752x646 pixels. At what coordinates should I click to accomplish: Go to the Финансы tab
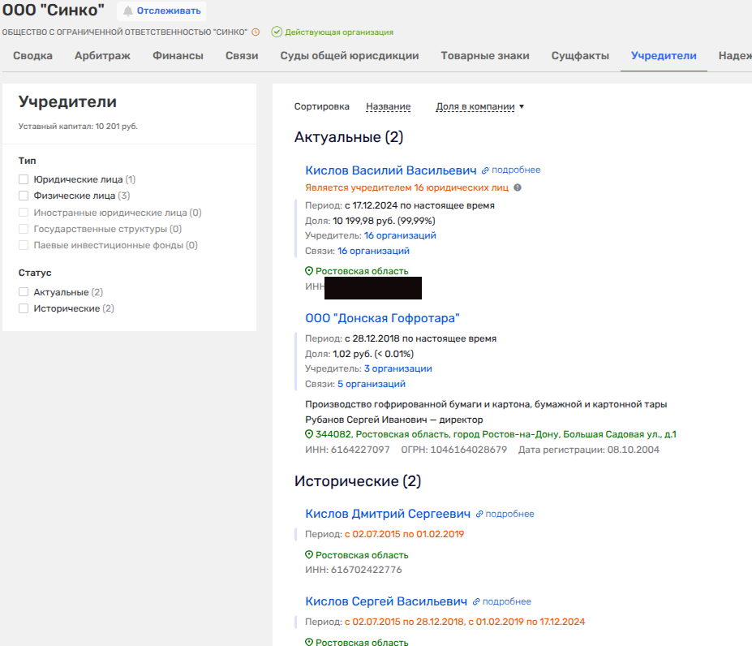(x=178, y=56)
